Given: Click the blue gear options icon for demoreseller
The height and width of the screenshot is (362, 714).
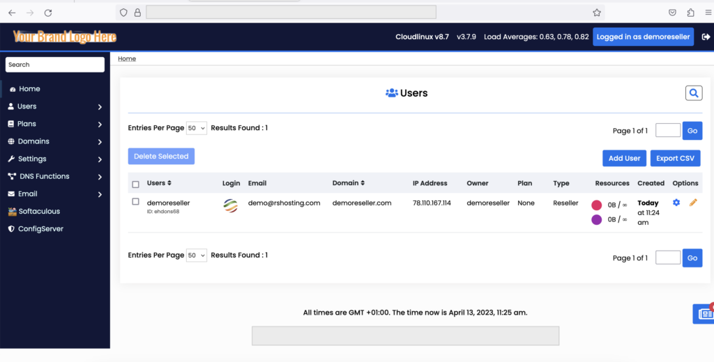Looking at the screenshot, I should [676, 203].
